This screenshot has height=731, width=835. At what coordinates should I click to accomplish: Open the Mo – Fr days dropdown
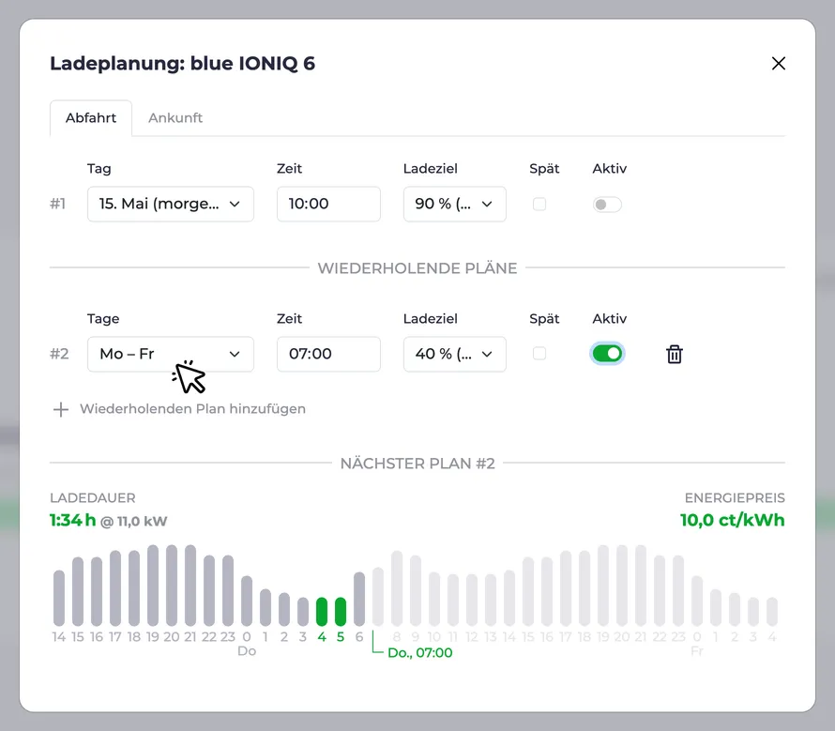coord(171,355)
